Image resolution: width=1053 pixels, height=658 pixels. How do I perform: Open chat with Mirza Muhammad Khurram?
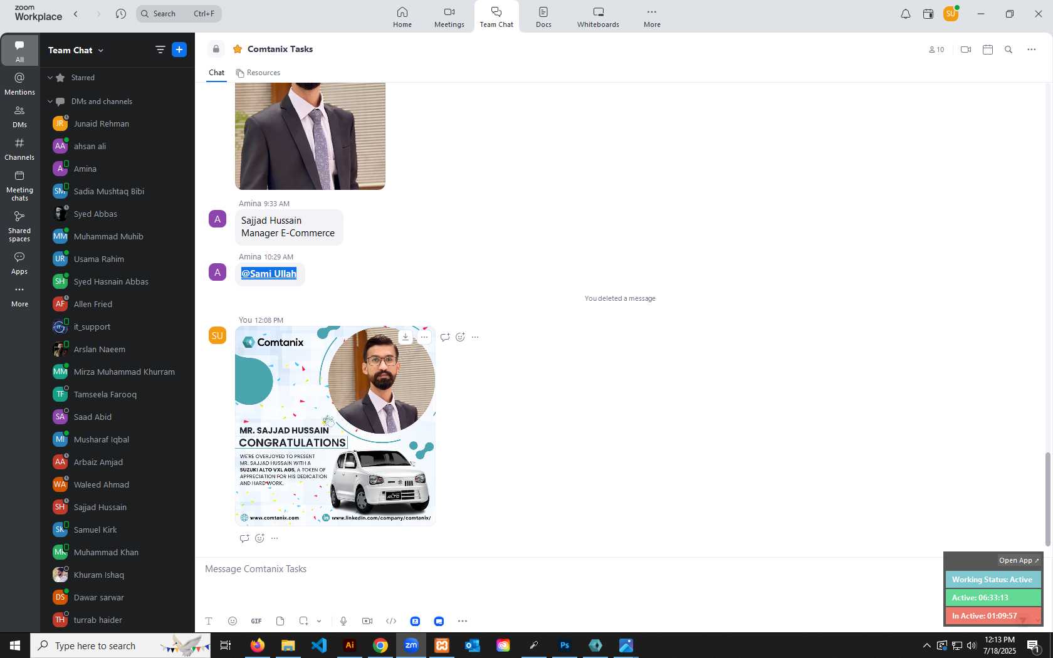(117, 372)
